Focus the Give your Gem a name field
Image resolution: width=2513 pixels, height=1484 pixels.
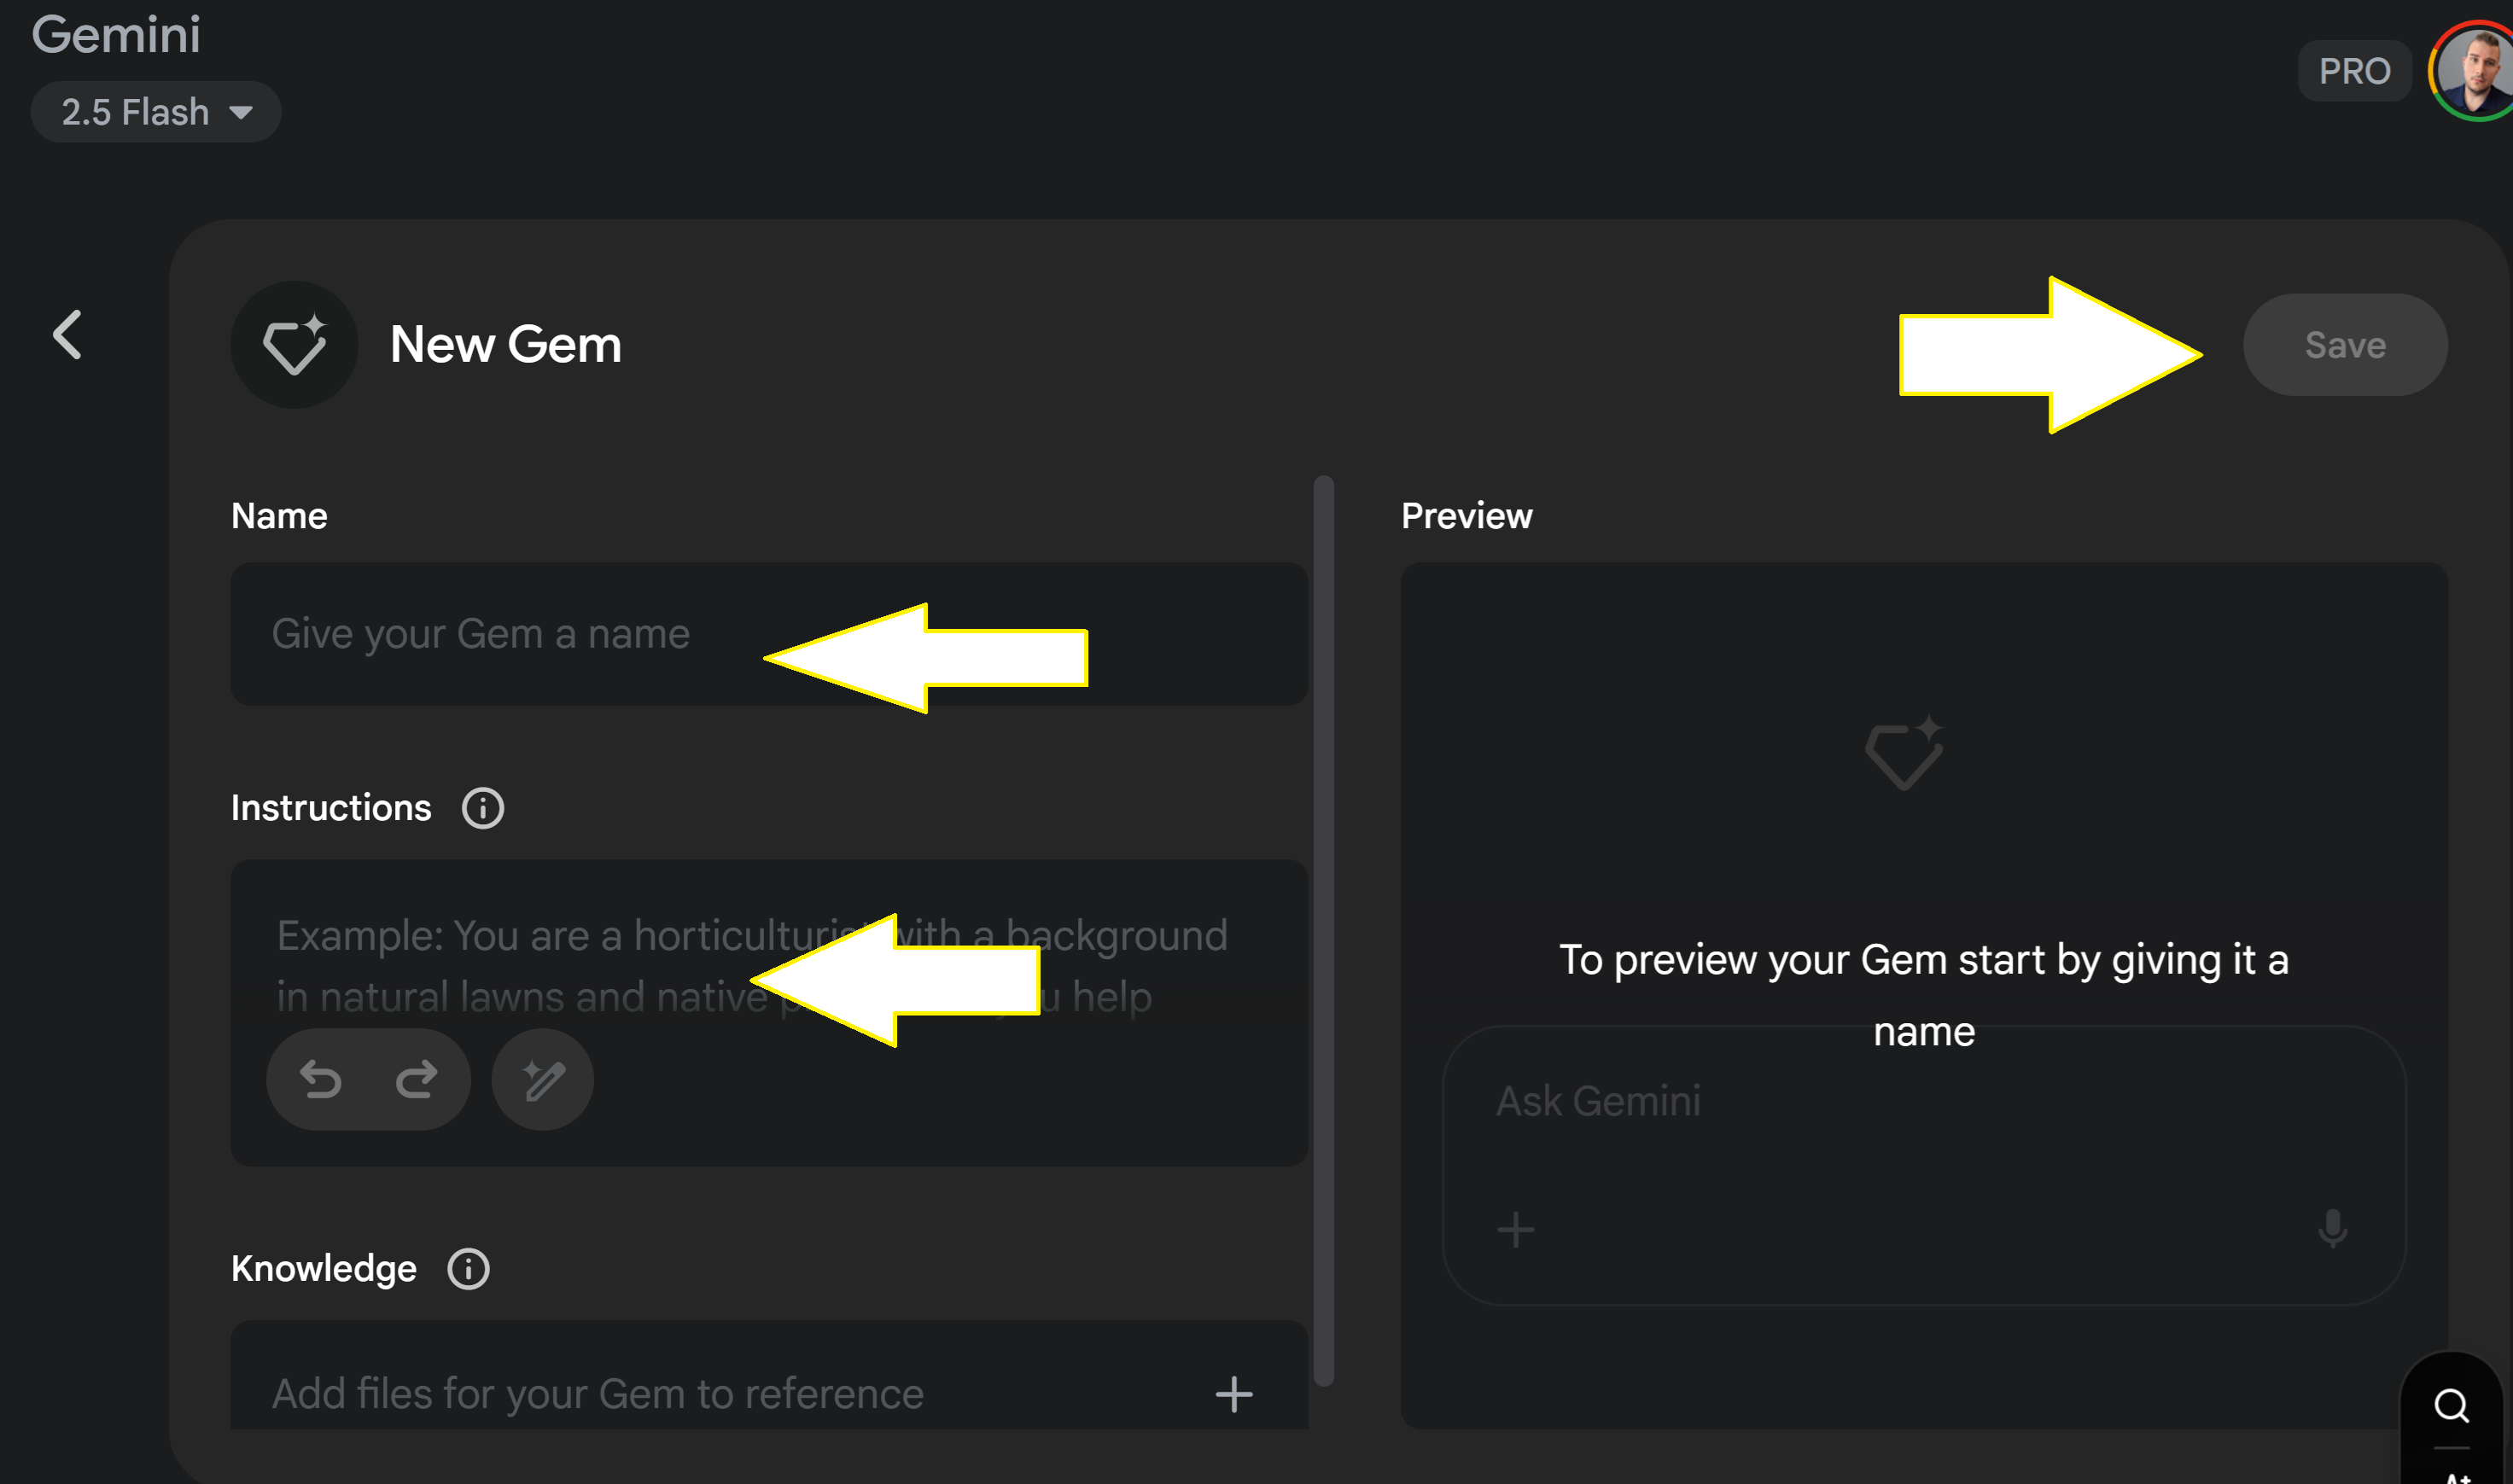point(769,634)
